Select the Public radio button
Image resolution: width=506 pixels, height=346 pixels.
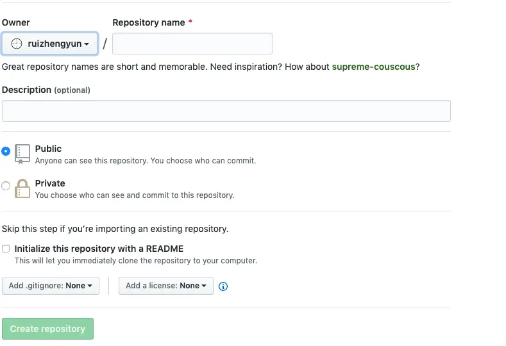pos(6,152)
